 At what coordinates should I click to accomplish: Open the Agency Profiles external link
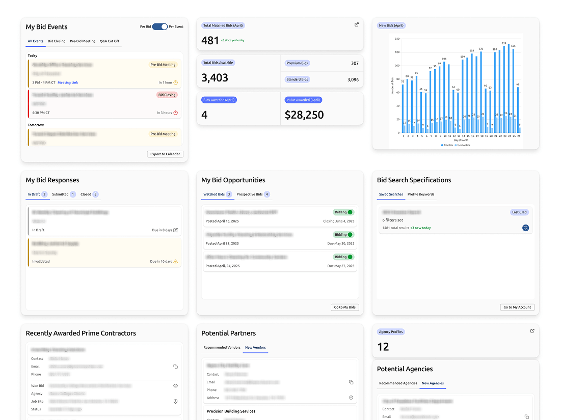pos(532,330)
